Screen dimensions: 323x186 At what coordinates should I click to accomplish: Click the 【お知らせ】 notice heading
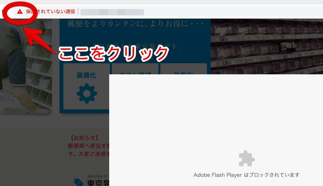pos(84,138)
